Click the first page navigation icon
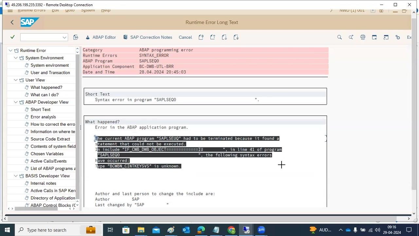 tap(201, 37)
